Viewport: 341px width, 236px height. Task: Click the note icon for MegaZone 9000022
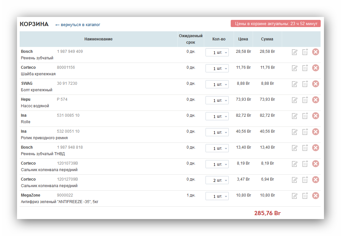click(305, 196)
